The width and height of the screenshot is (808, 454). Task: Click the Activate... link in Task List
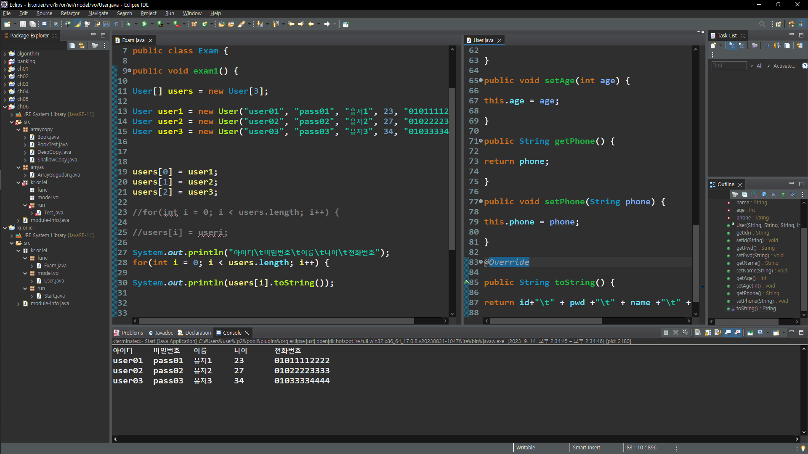click(x=784, y=66)
